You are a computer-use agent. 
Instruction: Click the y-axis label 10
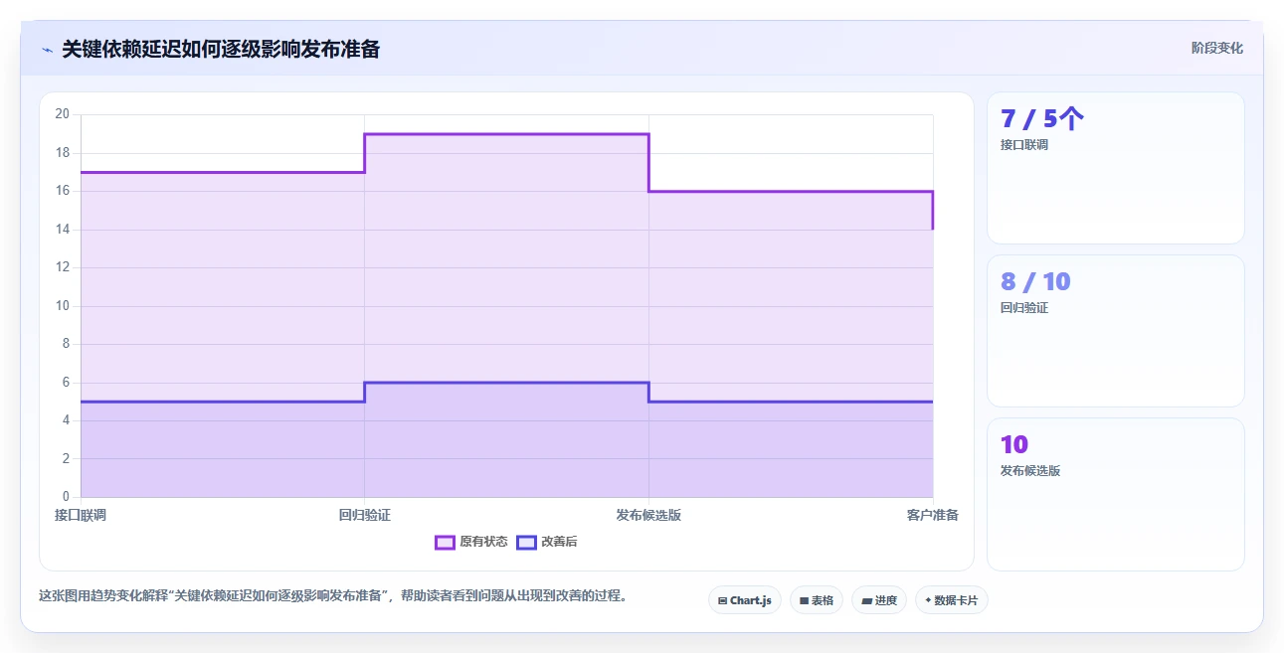62,306
